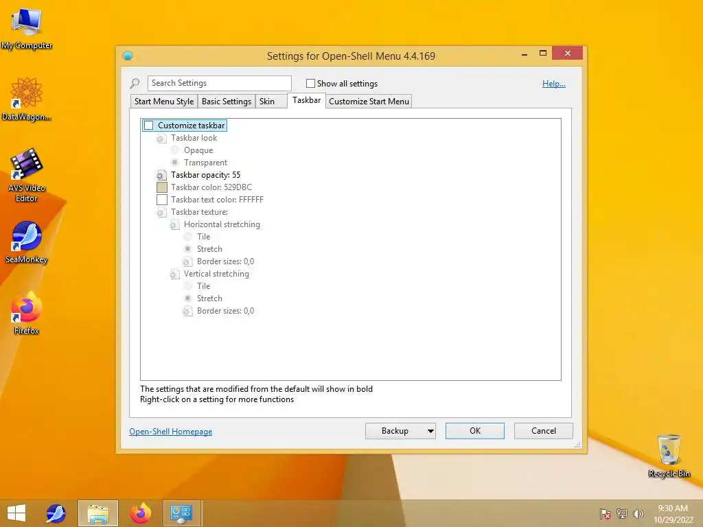Click the Taskbar color 529DBC swatch
Viewport: 703px width, 527px height.
coord(162,187)
